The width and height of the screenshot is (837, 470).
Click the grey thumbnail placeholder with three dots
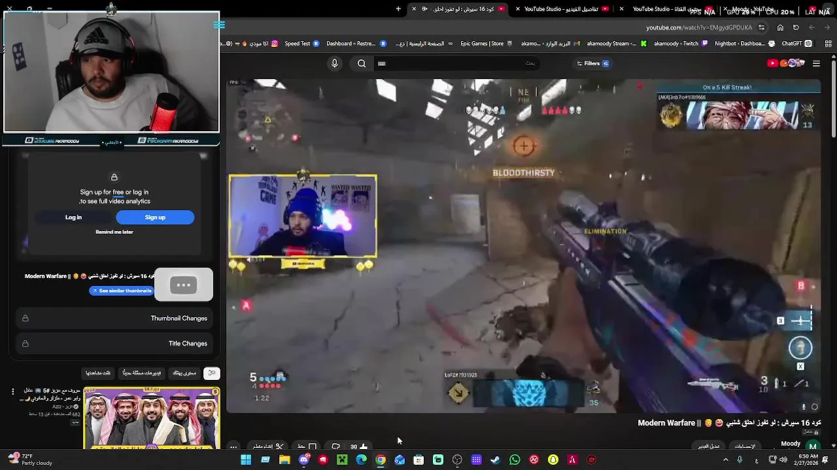click(184, 285)
